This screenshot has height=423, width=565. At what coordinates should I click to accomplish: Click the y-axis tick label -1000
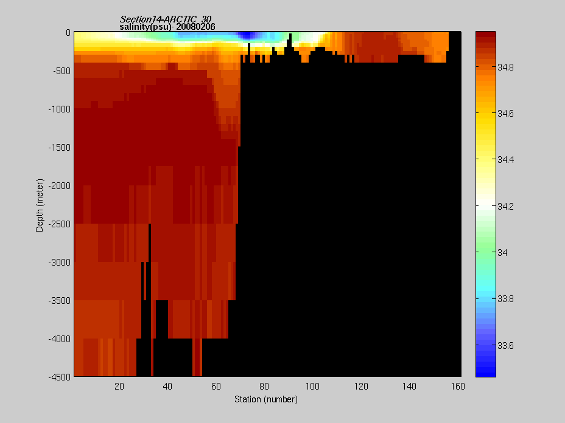pos(60,109)
